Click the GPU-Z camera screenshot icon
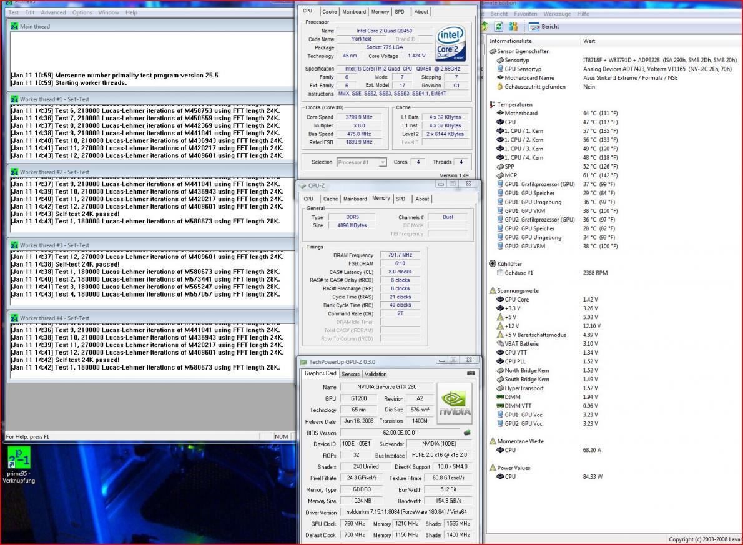 pos(471,373)
